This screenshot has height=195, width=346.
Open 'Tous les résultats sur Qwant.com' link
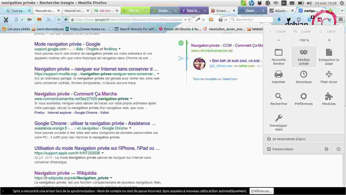215,79
